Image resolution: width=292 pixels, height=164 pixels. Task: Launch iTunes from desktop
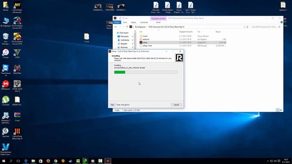[5, 54]
